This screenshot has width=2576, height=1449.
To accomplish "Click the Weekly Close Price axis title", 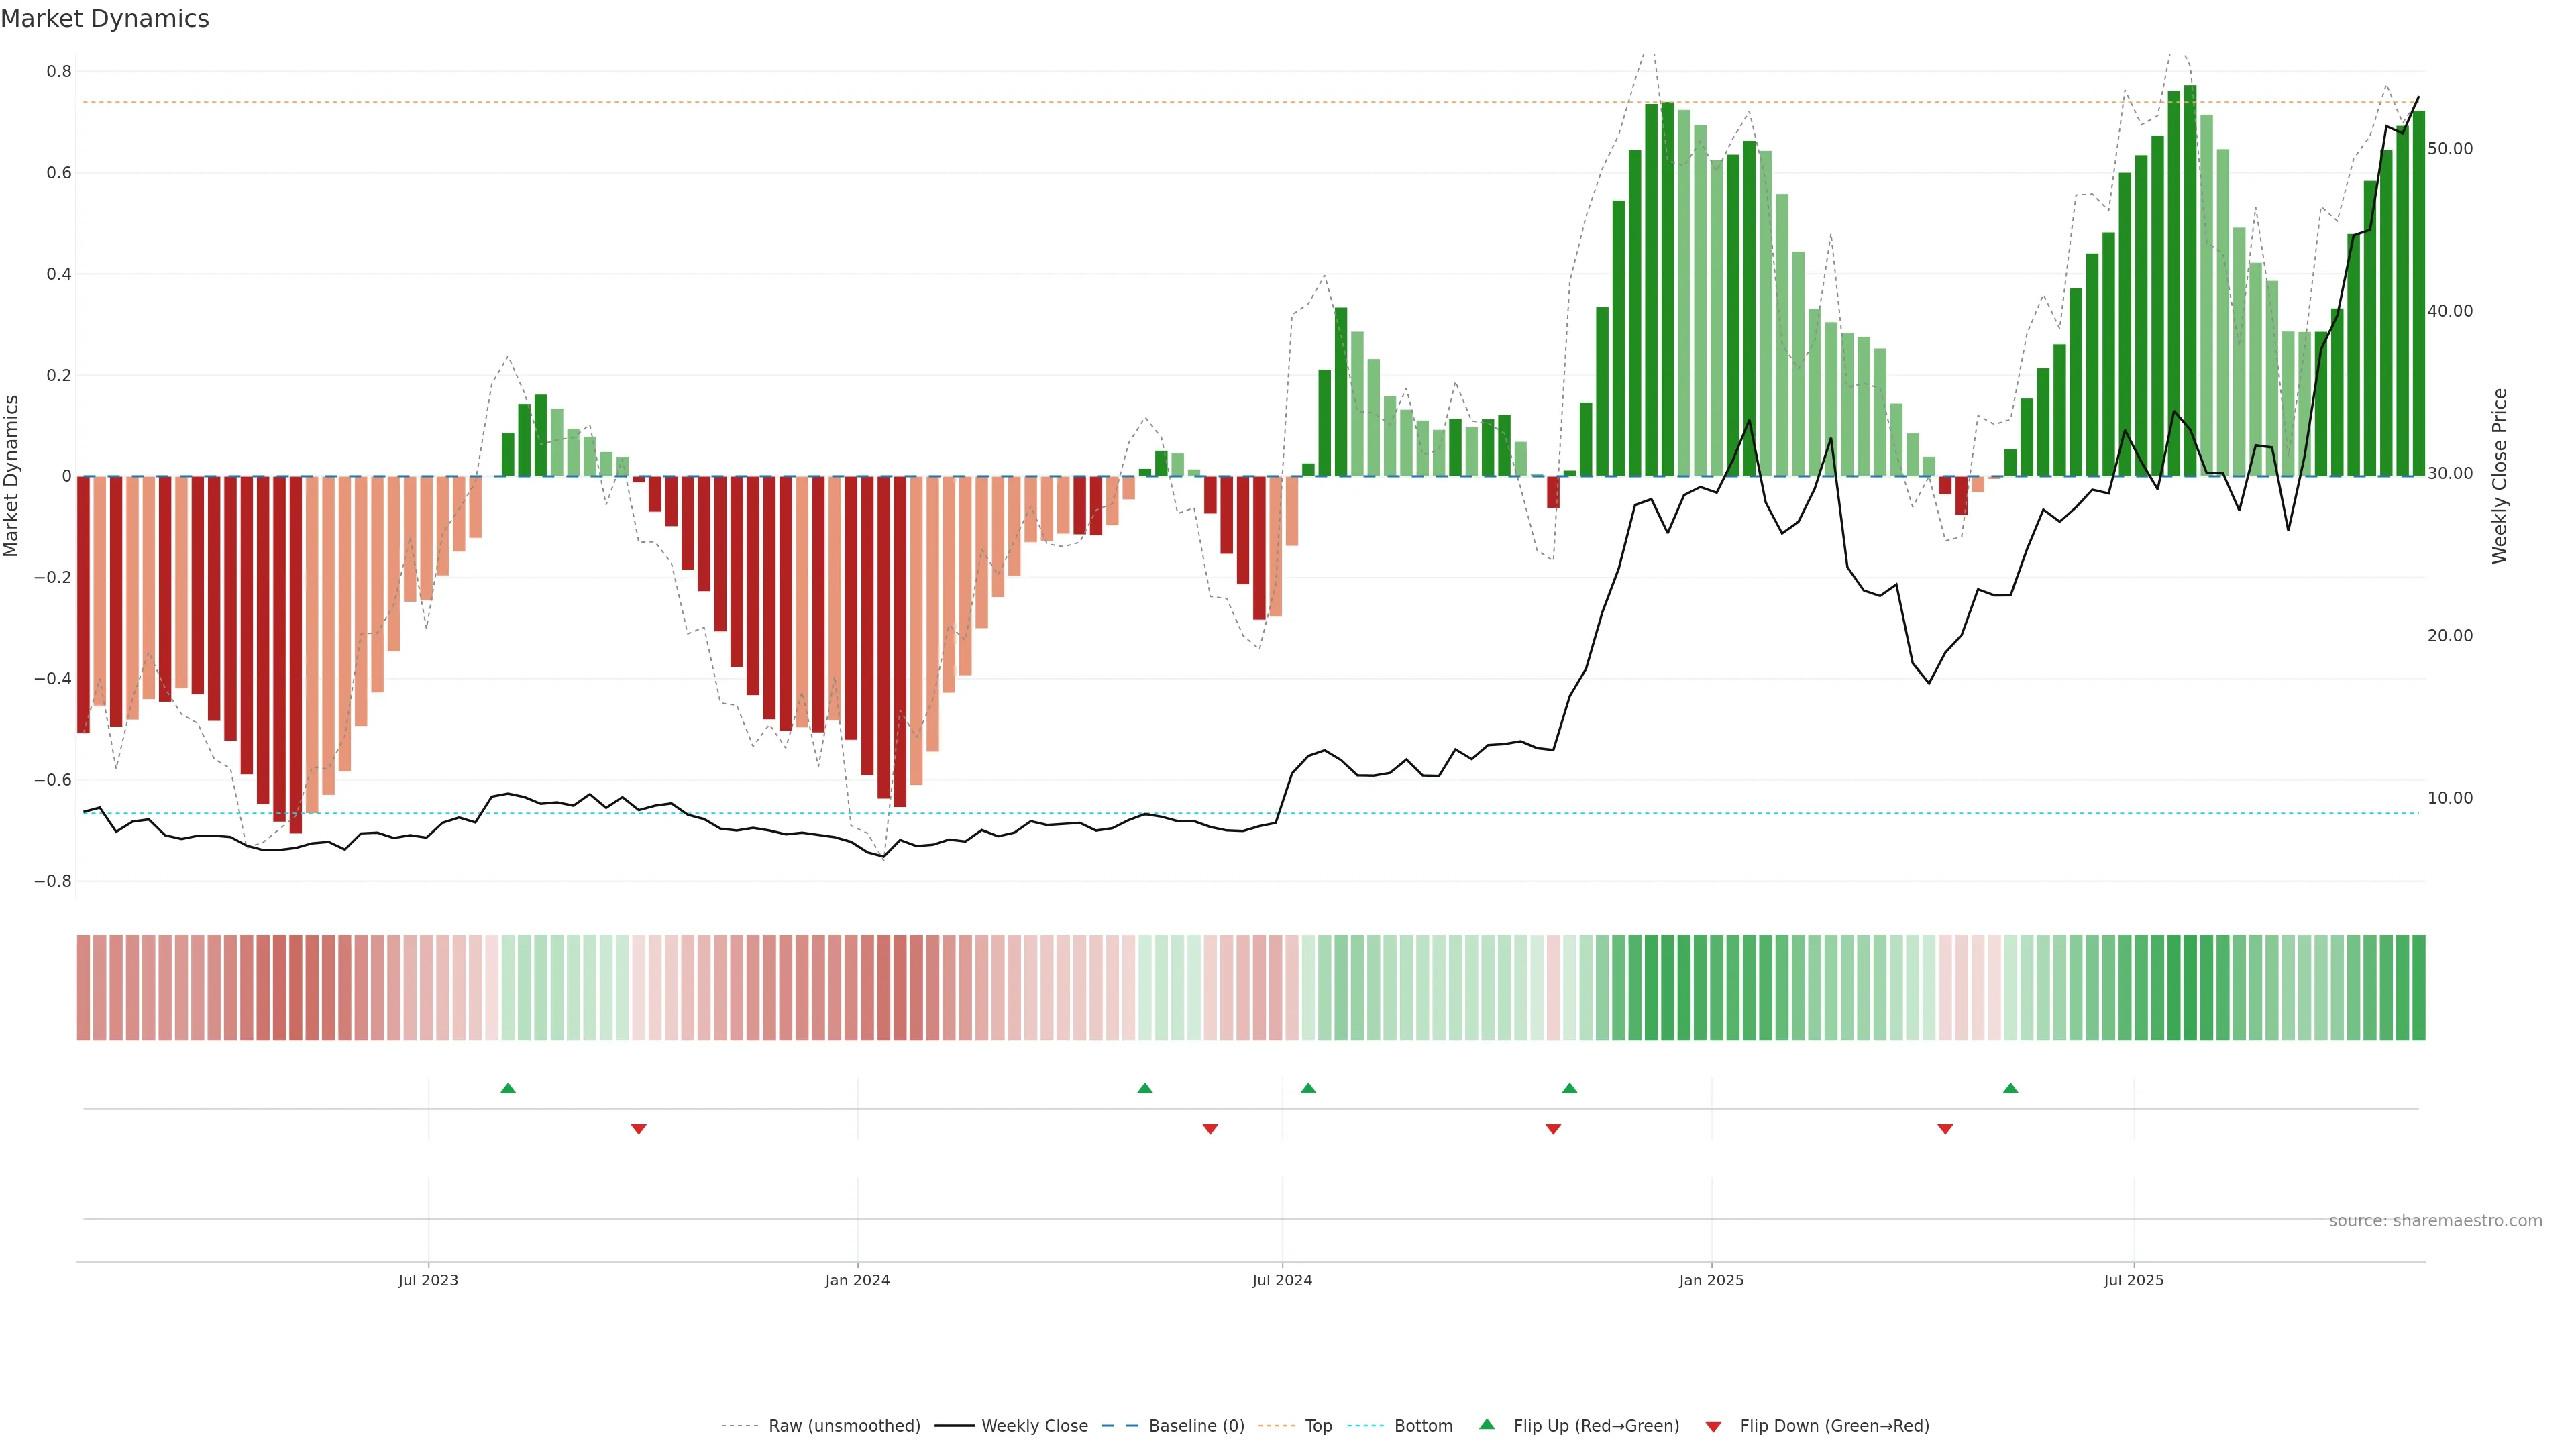I will point(2499,476).
